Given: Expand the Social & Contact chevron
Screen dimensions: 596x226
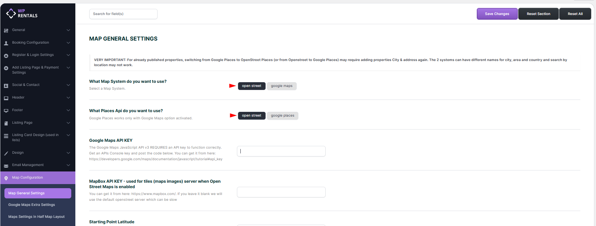Looking at the screenshot, I should (x=68, y=85).
